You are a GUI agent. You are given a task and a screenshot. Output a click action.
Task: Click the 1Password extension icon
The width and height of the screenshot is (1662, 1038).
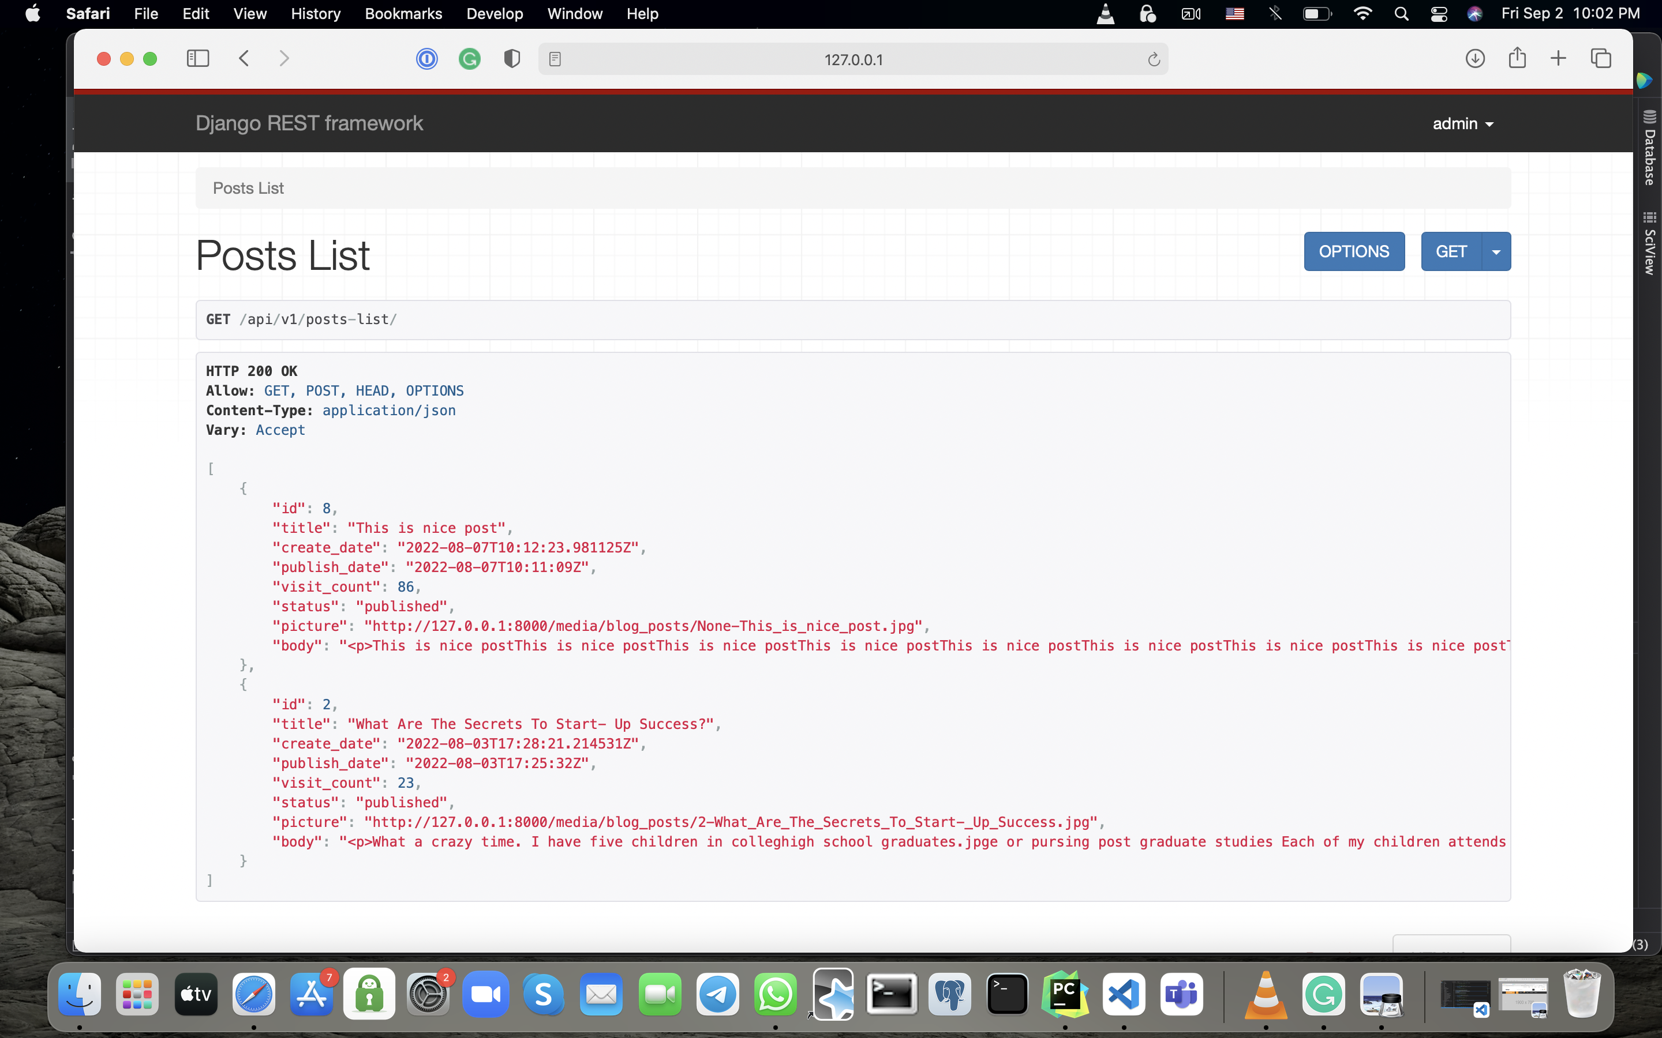[x=426, y=59]
